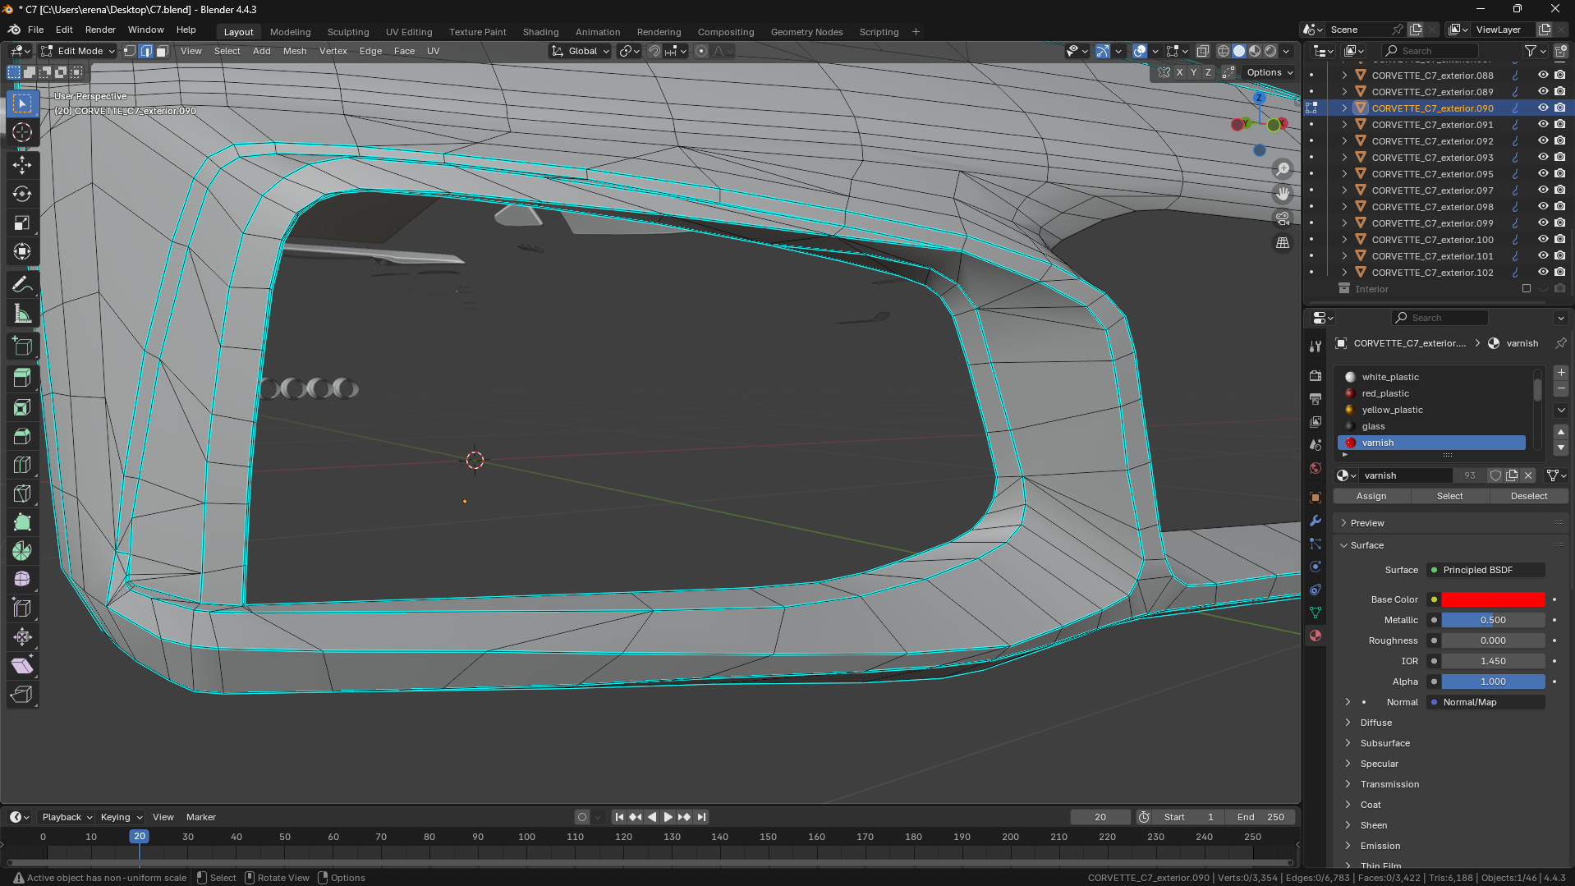Screen dimensions: 1575x886
Task: Open the Render menu
Action: 100,30
